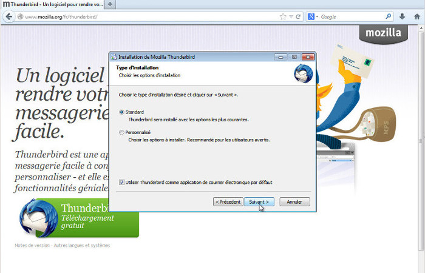Image resolution: width=425 pixels, height=273 pixels.
Task: Open a new tab with the plus button
Action: (x=110, y=4)
